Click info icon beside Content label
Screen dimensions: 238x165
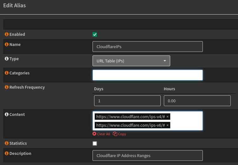7,114
